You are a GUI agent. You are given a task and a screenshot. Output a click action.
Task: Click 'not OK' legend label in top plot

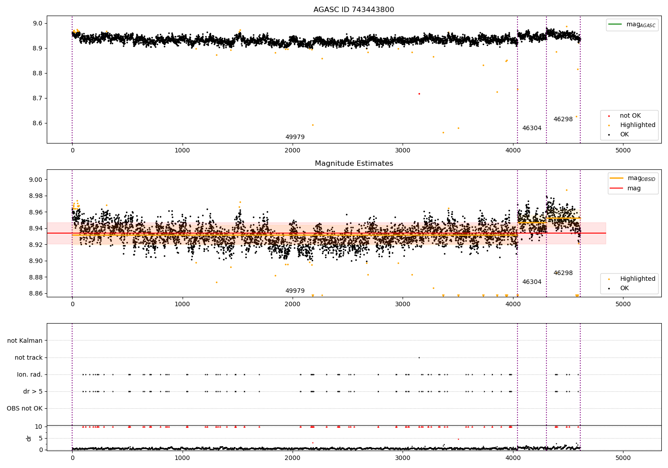(x=630, y=116)
